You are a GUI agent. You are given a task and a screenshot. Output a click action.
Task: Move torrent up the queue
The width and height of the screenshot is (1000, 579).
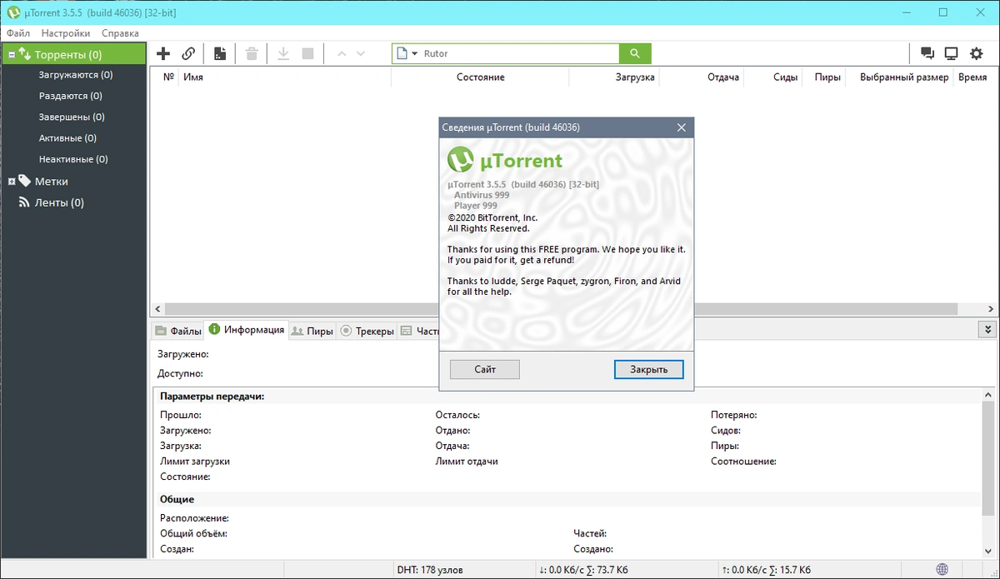(x=341, y=53)
